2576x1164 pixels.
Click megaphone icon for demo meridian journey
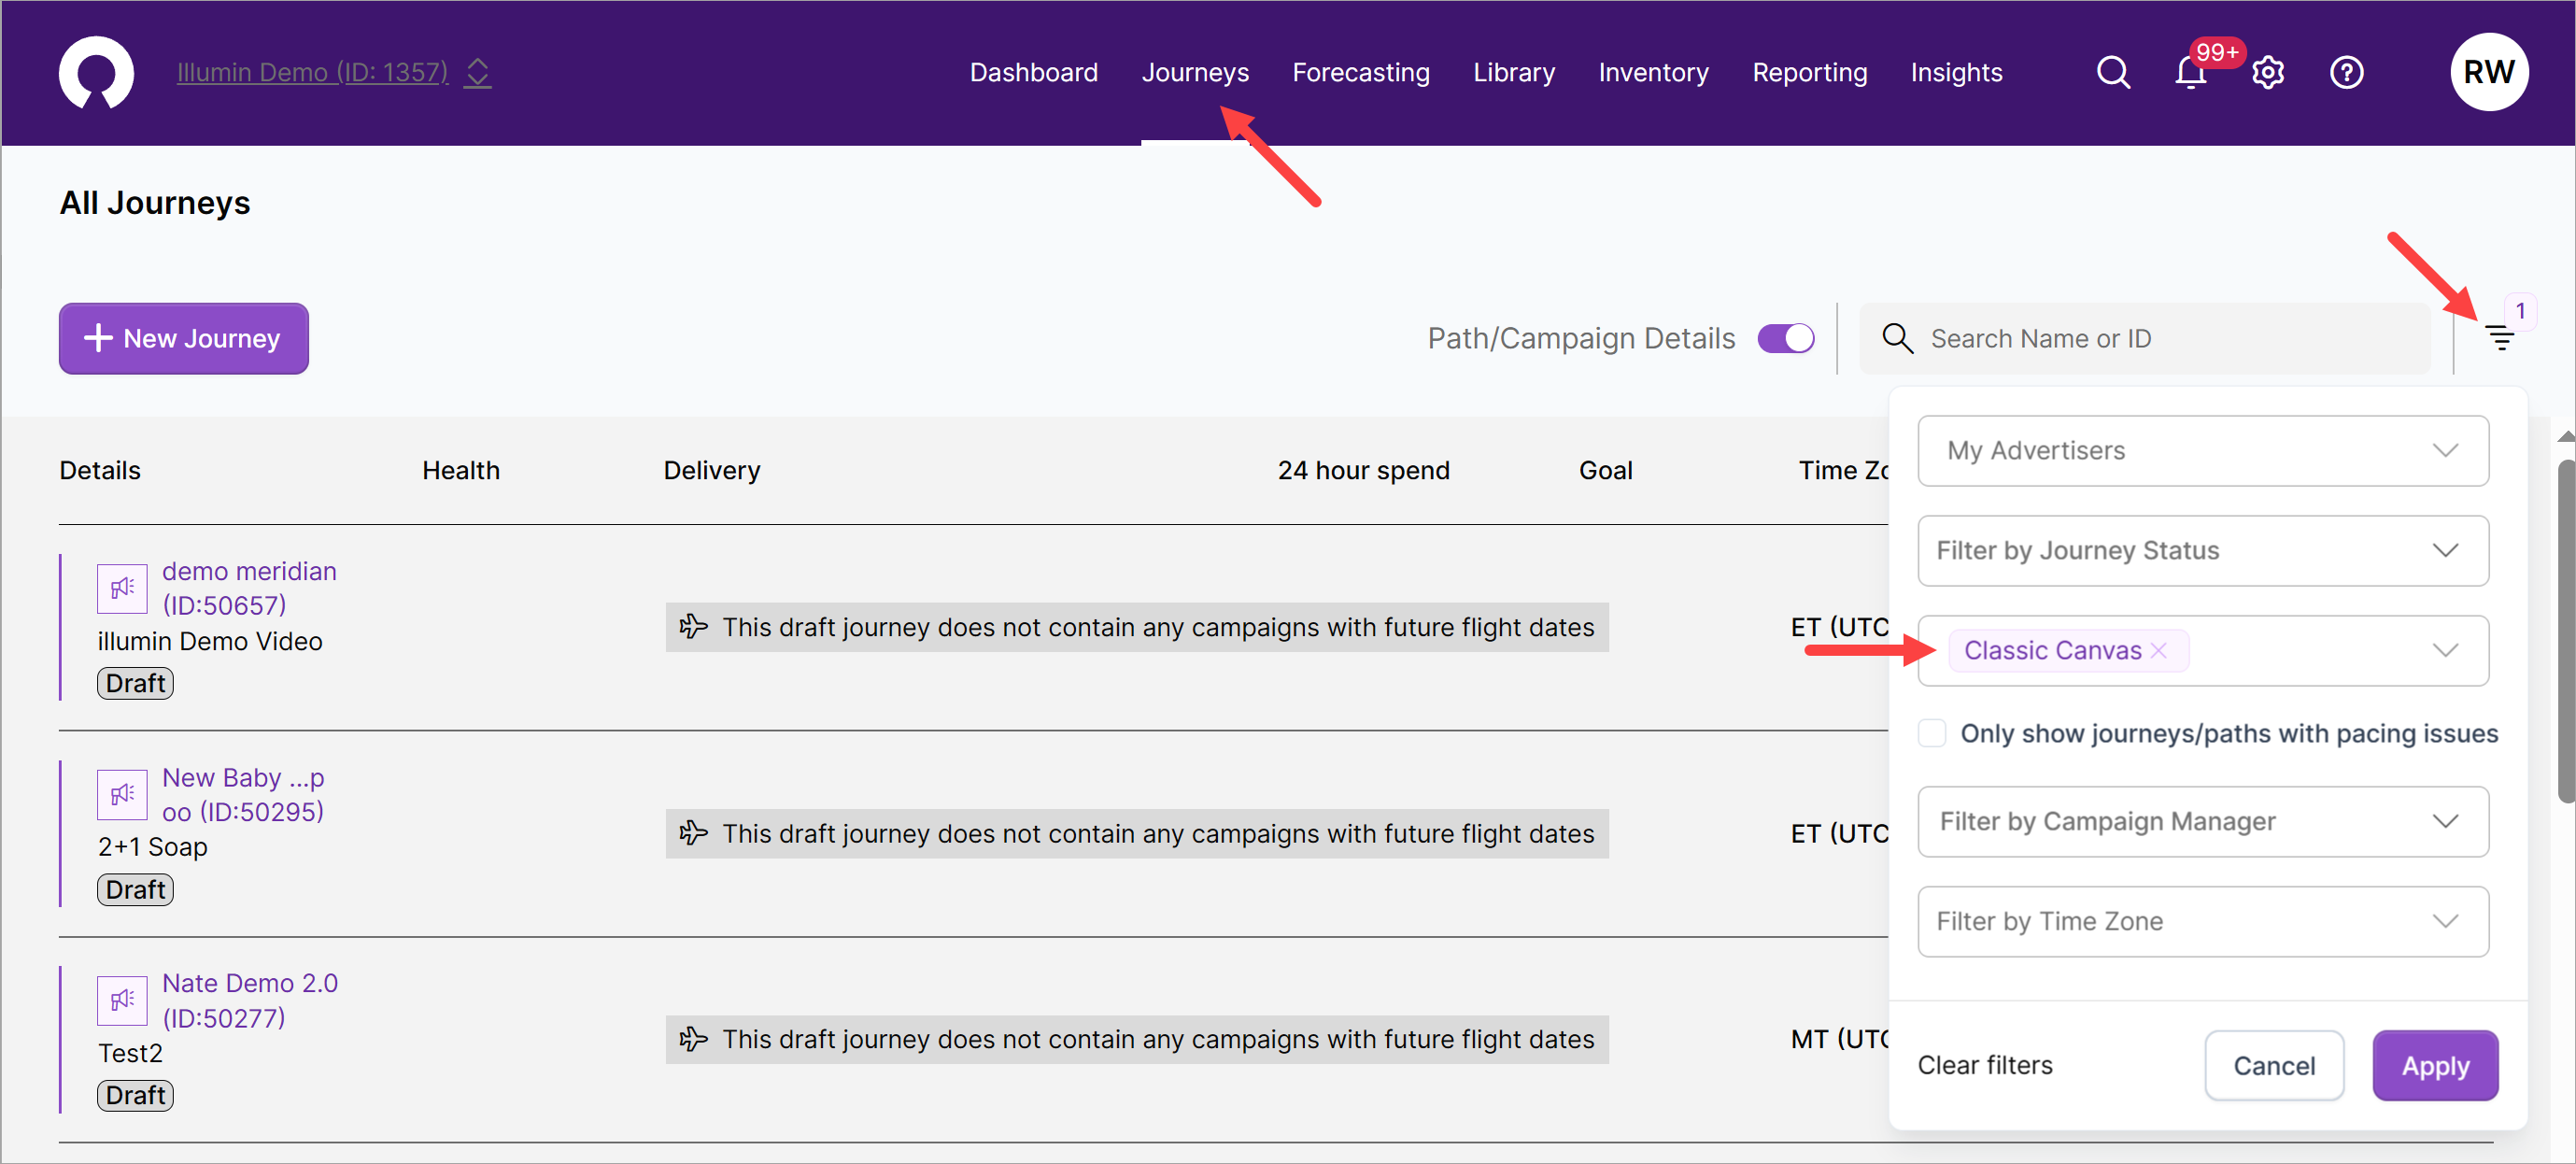(x=122, y=588)
